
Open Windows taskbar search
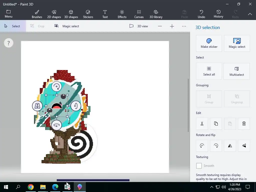coord(18,187)
